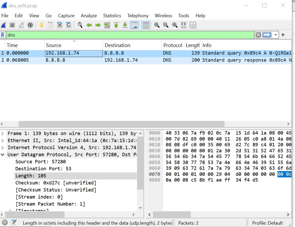The image size is (295, 227).
Task: Open the File menu
Action: 5,16
